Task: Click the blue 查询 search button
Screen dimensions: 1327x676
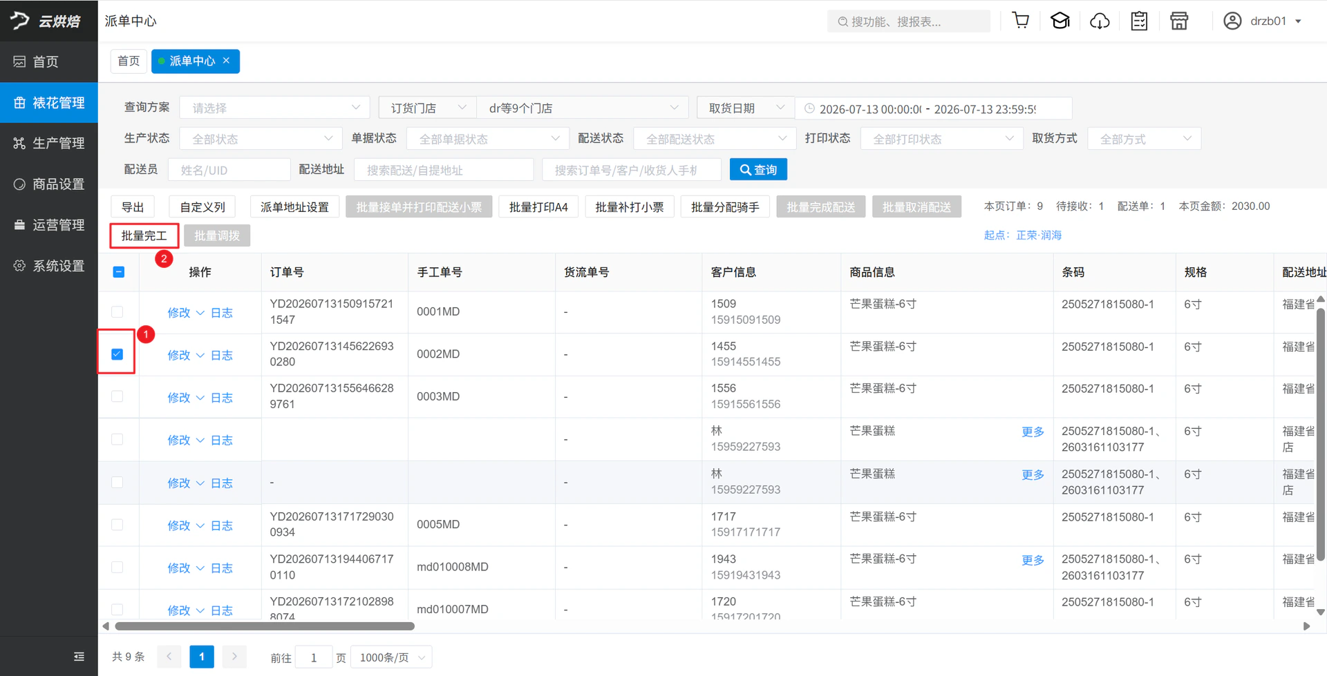Action: (x=758, y=170)
